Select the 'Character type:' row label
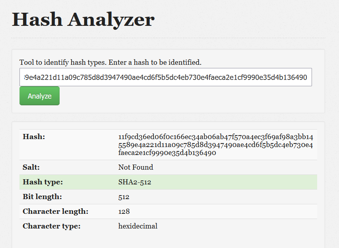Screen dimensions: 339x248 [51, 226]
